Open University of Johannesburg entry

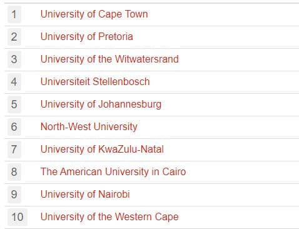tap(101, 104)
